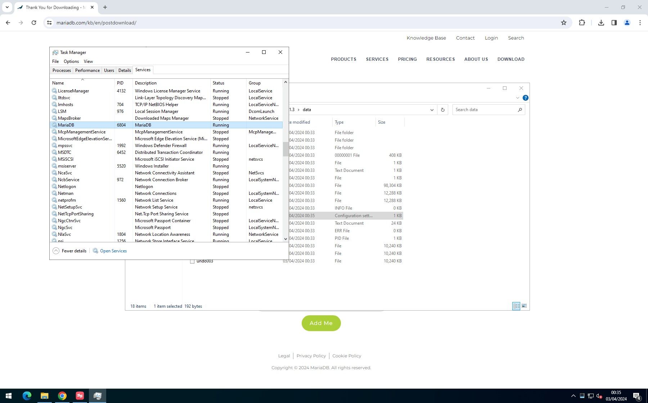Open Chrome downloads icon
Viewport: 648px width, 403px height.
point(601,23)
